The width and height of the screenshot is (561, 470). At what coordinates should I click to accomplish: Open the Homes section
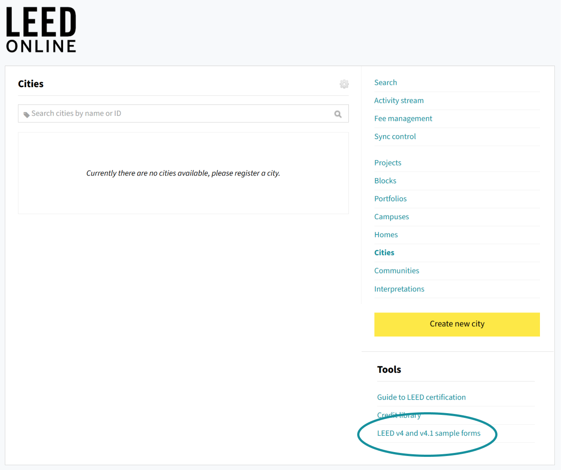[x=386, y=235]
